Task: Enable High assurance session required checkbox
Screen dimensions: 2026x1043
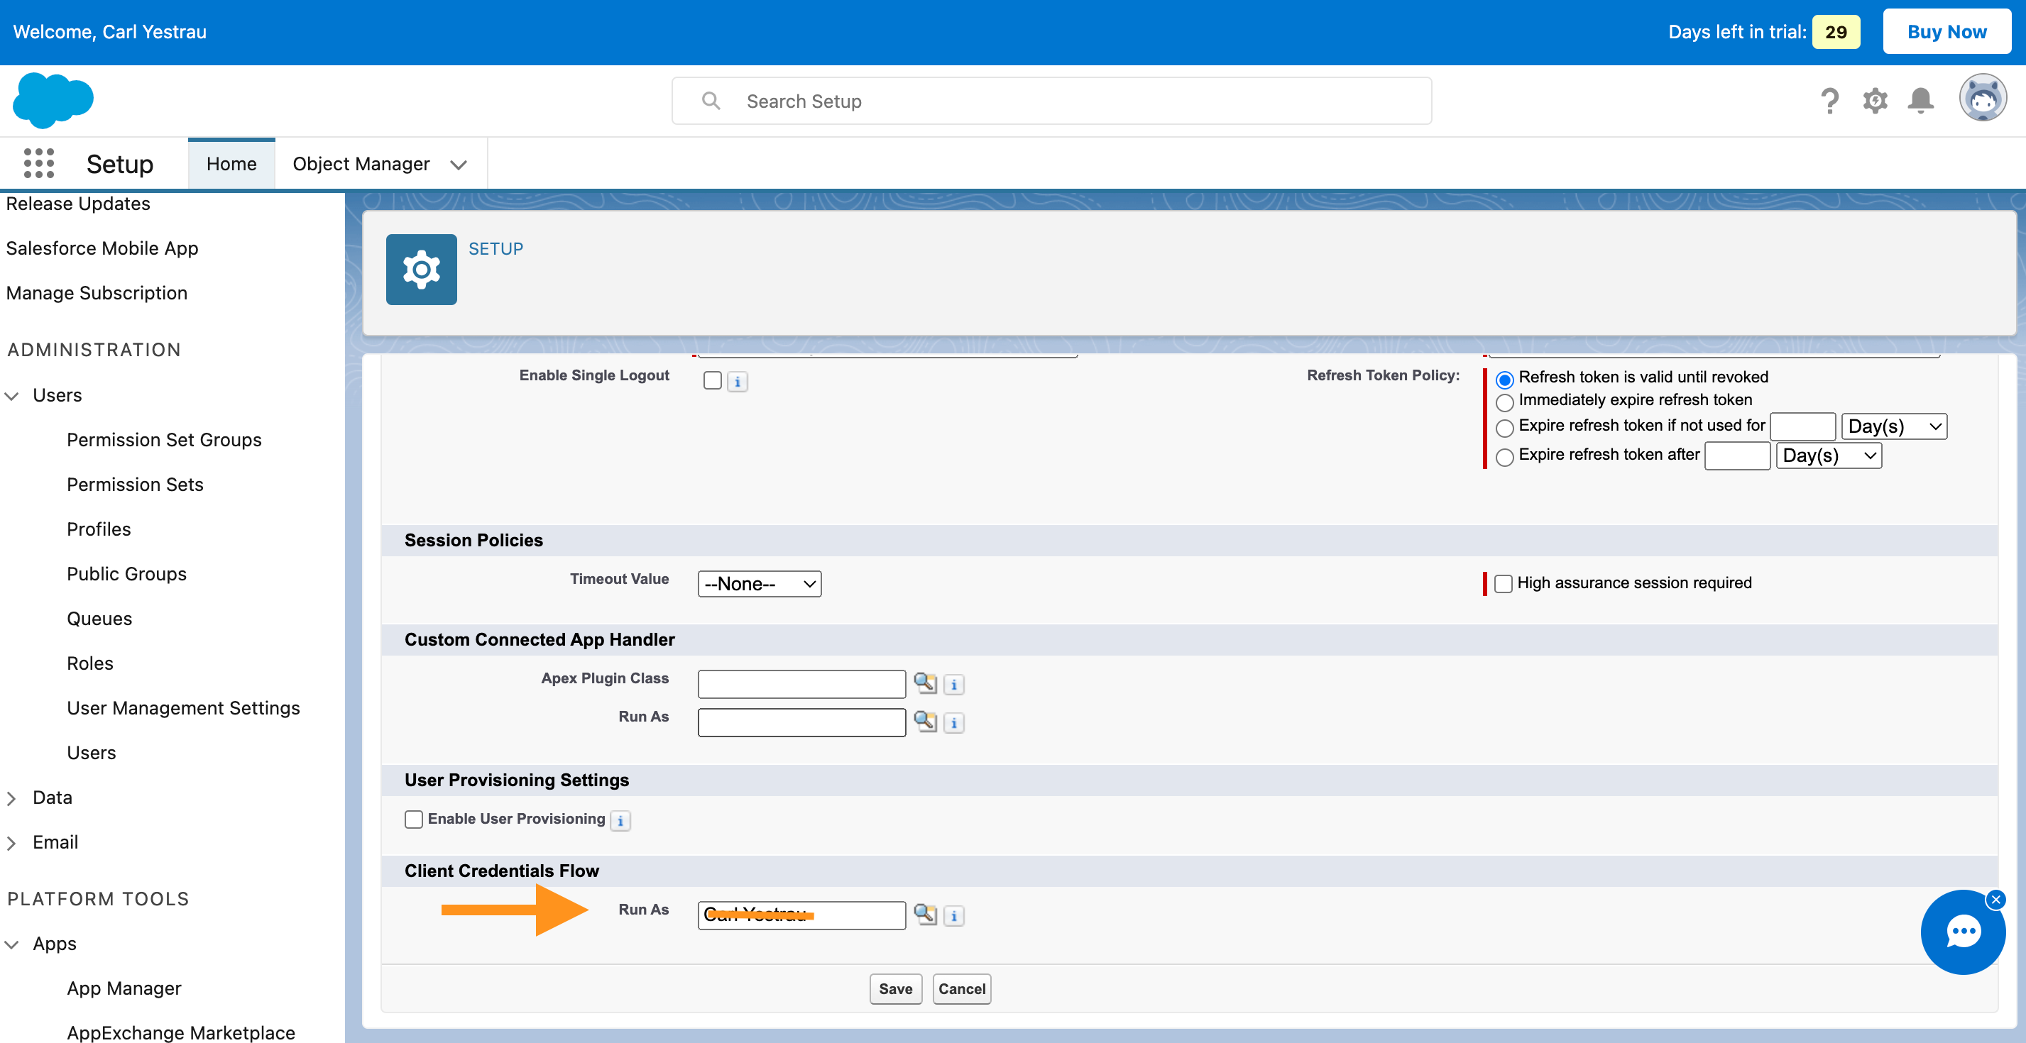Action: (x=1501, y=583)
